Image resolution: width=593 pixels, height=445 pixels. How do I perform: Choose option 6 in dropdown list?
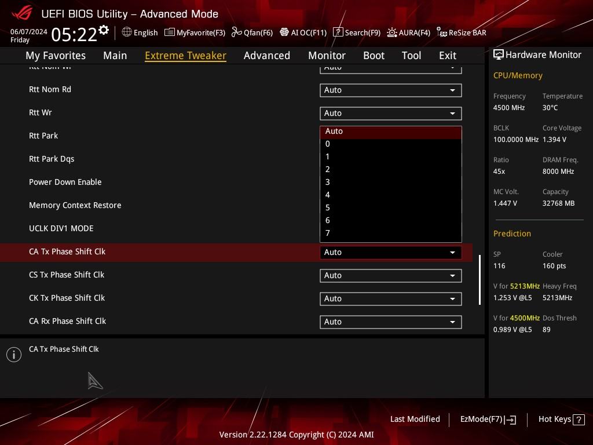click(x=391, y=220)
